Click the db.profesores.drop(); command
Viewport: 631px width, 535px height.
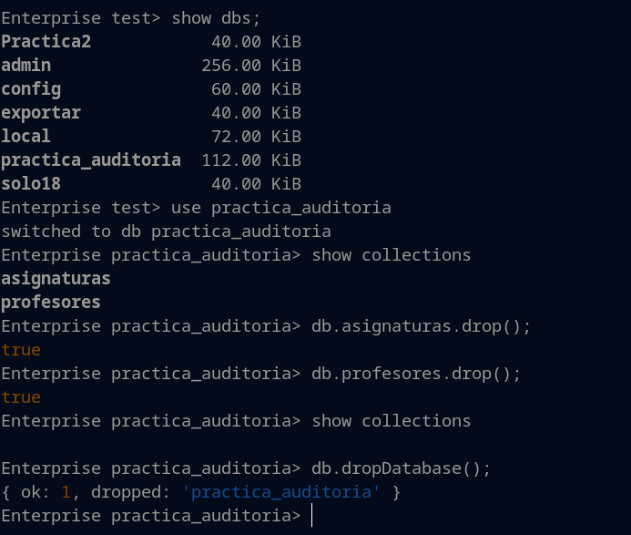click(415, 374)
